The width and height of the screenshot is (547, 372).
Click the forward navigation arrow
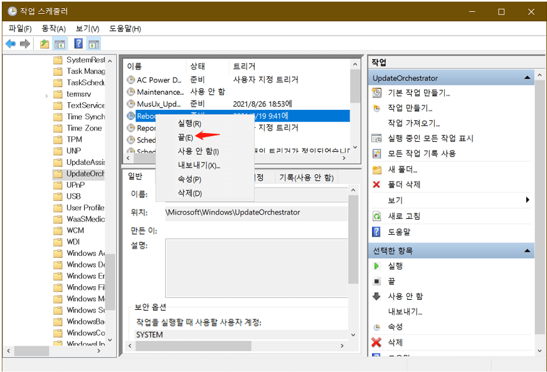[24, 43]
